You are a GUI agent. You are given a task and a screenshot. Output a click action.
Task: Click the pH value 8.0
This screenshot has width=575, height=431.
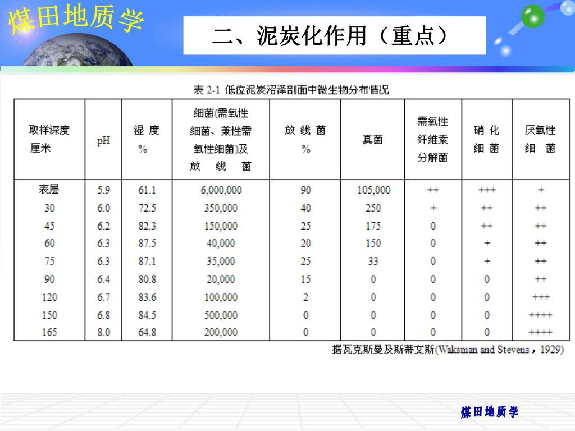[x=103, y=332]
